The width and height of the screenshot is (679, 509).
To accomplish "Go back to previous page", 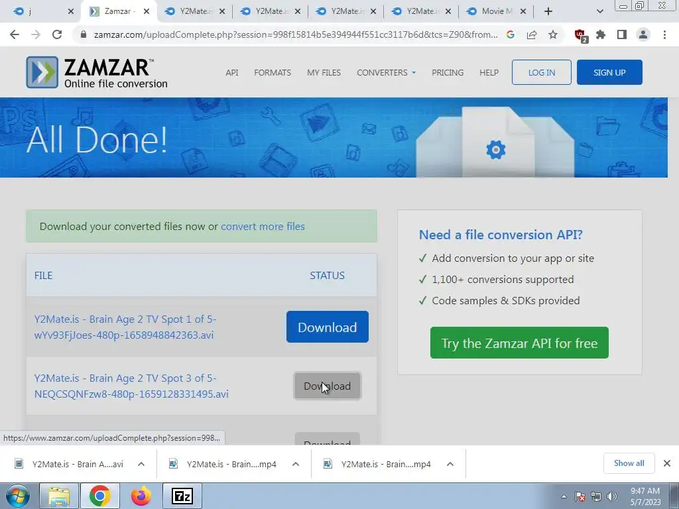I will click(15, 34).
